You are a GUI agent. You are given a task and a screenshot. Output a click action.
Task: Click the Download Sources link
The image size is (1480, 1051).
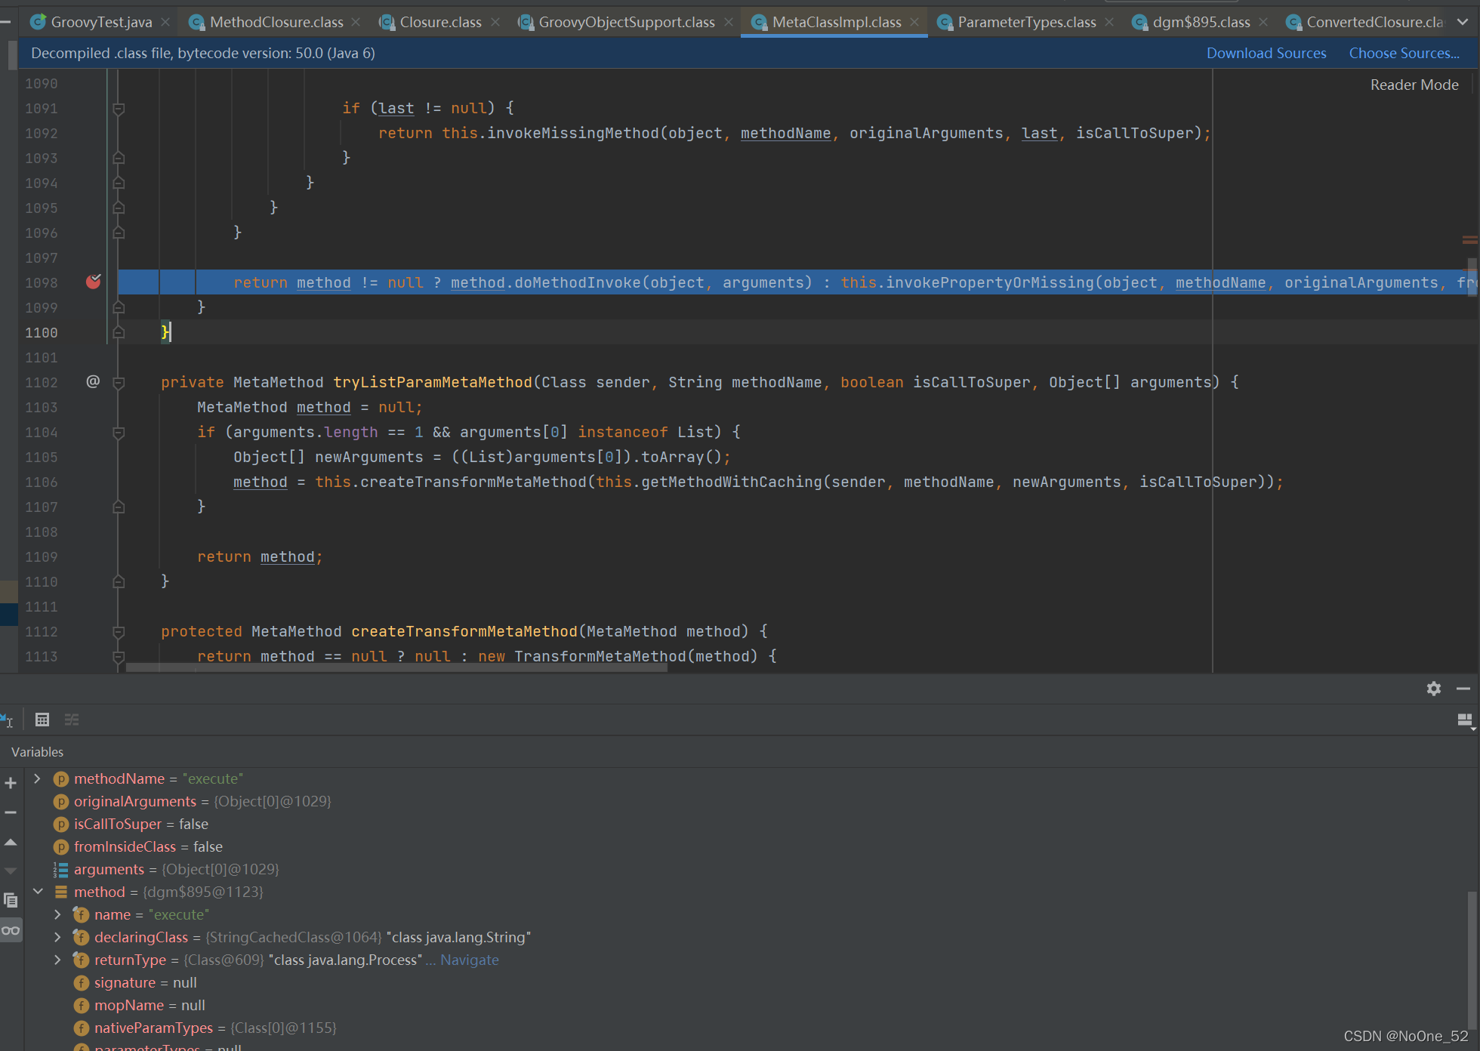click(x=1266, y=54)
